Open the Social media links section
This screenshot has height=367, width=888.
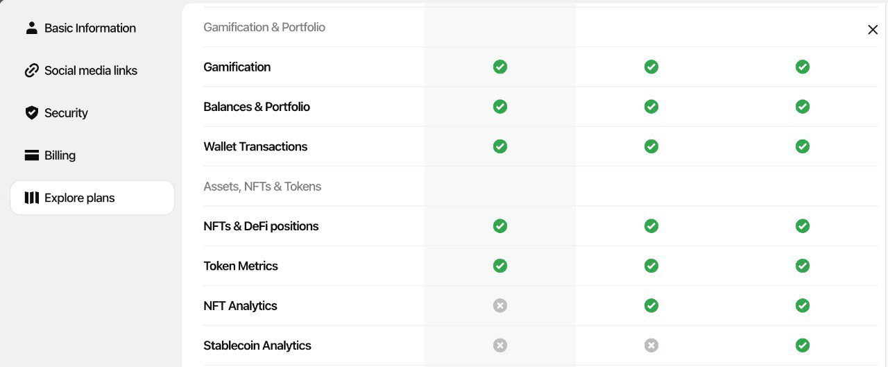pos(90,71)
